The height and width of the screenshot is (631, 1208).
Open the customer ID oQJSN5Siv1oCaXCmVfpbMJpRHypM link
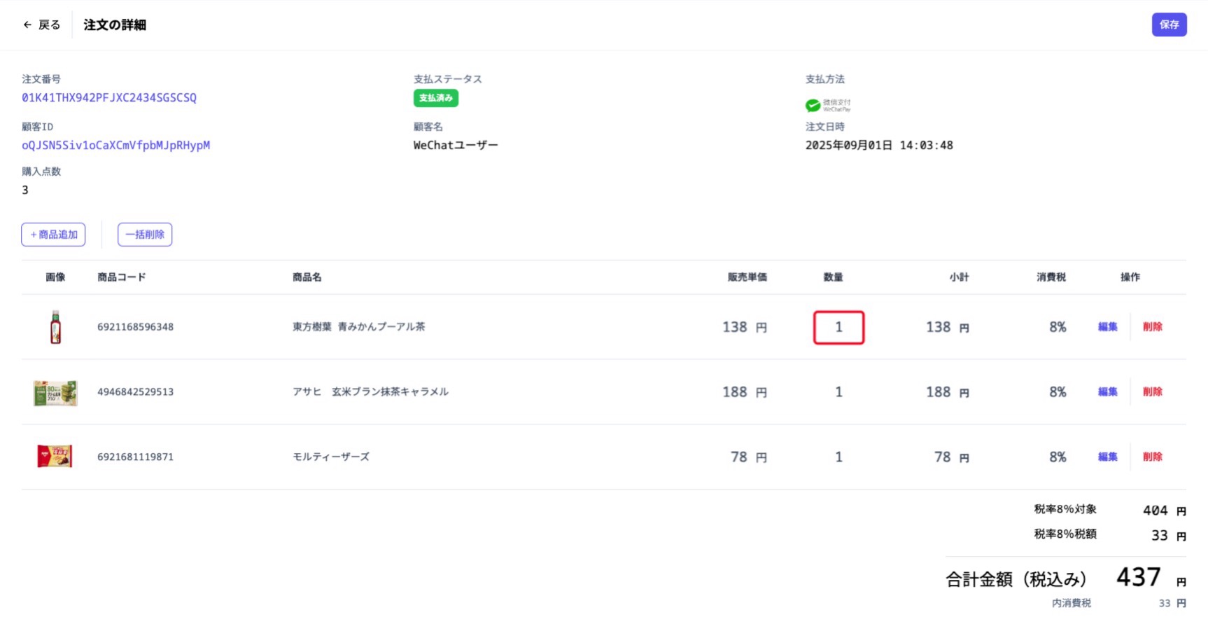(115, 145)
